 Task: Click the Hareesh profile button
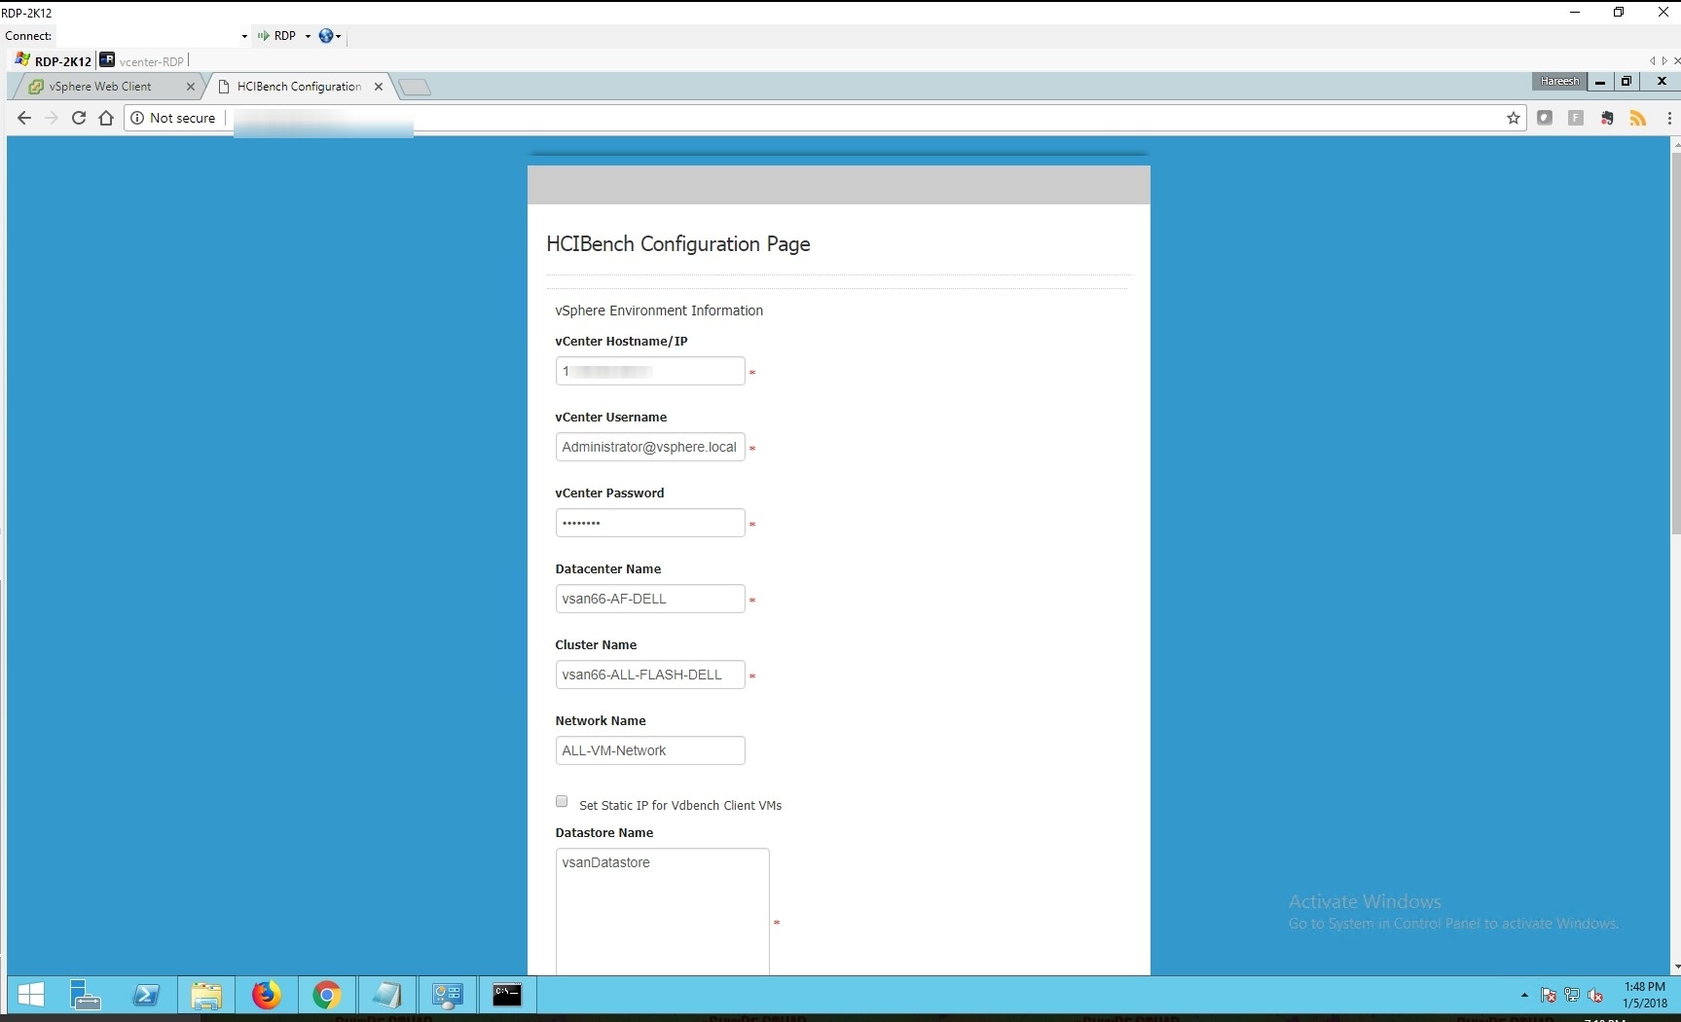[x=1558, y=81]
